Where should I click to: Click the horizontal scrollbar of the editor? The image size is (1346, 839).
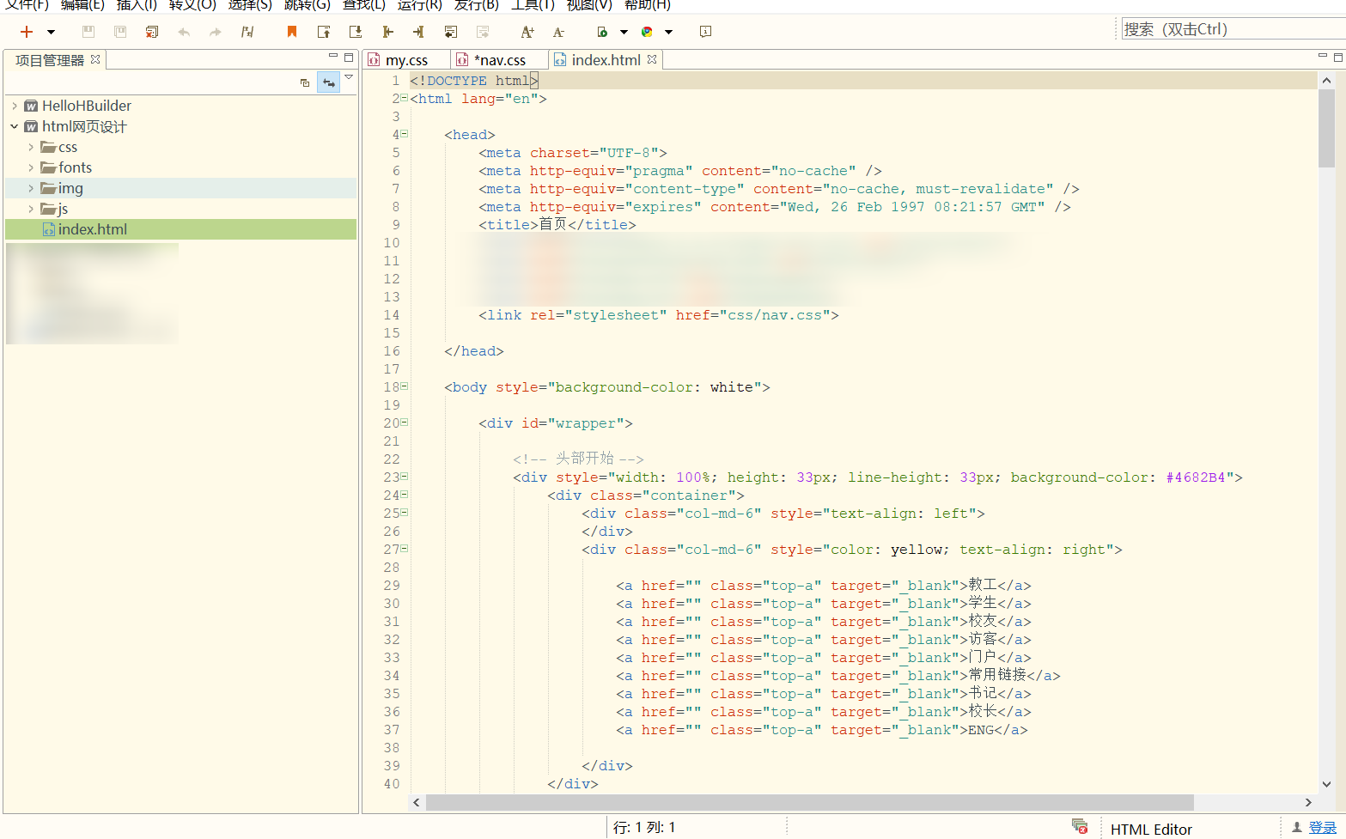[x=809, y=802]
